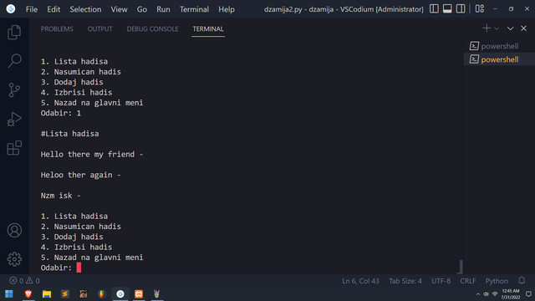The width and height of the screenshot is (535, 301).
Task: Toggle bottom panel layout button
Action: [x=447, y=9]
